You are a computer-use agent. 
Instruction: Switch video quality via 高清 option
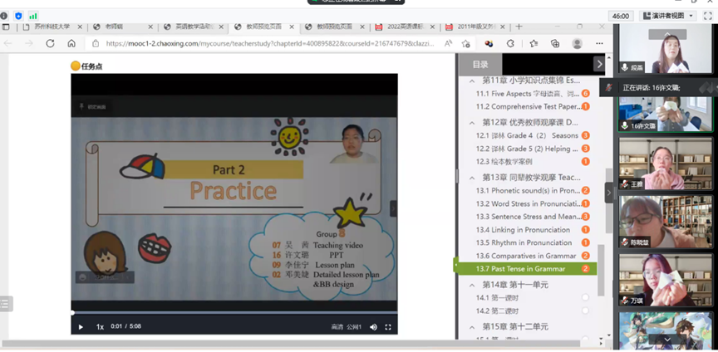pyautogui.click(x=337, y=327)
